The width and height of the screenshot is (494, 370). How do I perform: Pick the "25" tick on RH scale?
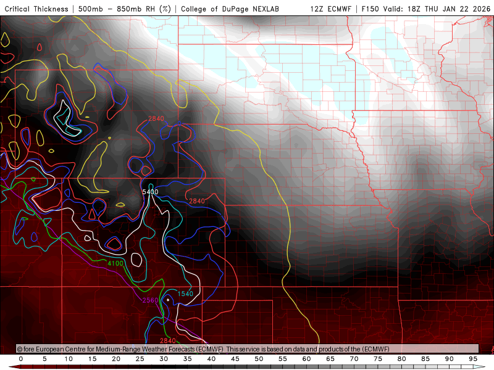click(x=140, y=359)
